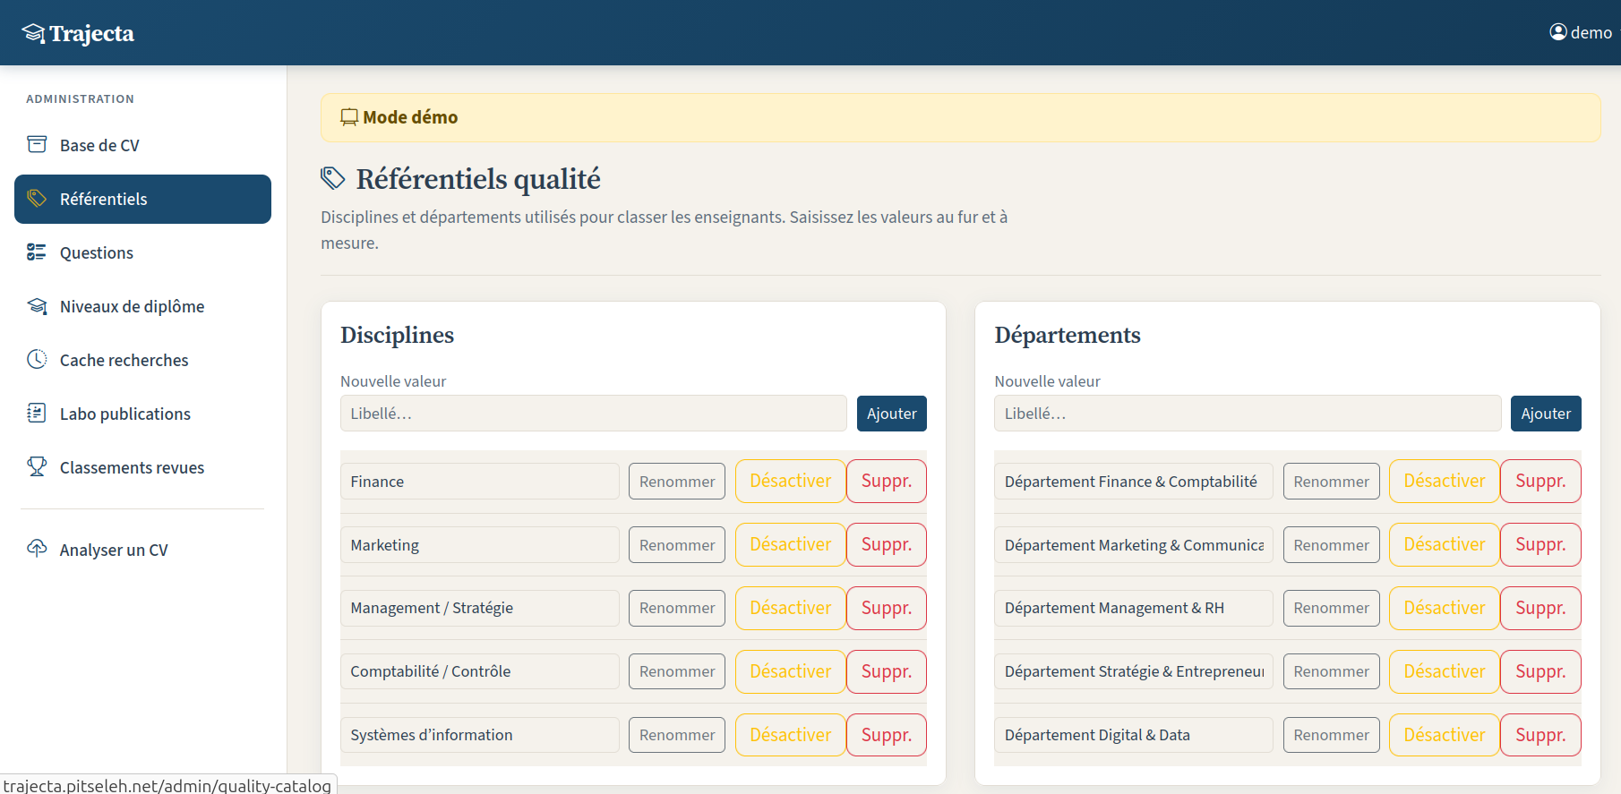1621x794 pixels.
Task: Open Niveaux de diplôme section
Action: click(x=142, y=306)
